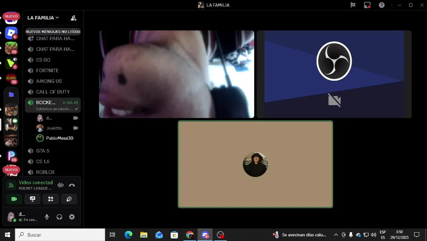The height and width of the screenshot is (241, 427).
Task: Click 'Vídeo conectad' connection status text
Action: tap(36, 182)
